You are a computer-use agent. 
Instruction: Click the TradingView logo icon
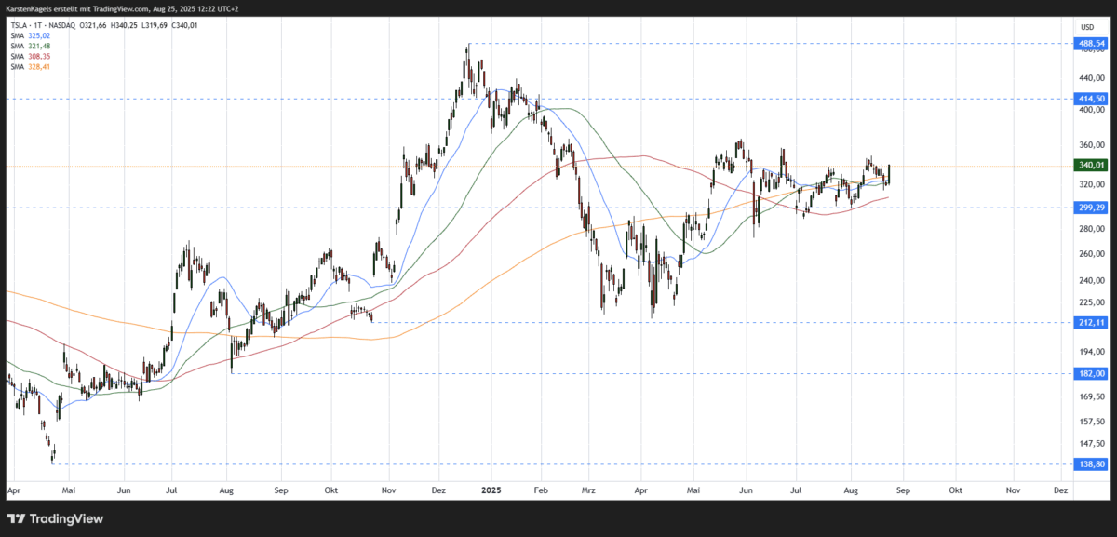point(16,518)
